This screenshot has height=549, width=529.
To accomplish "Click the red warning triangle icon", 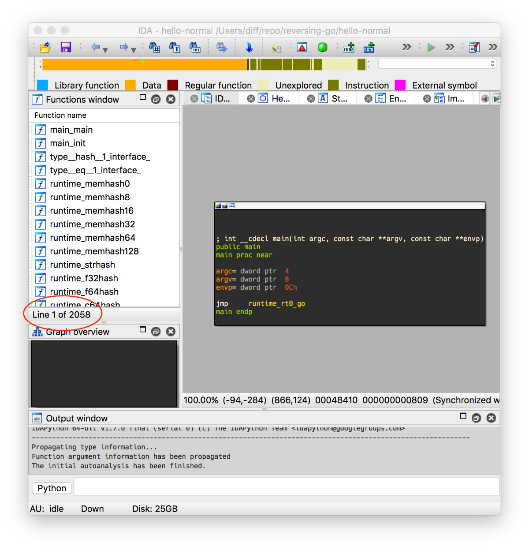I will pyautogui.click(x=302, y=47).
